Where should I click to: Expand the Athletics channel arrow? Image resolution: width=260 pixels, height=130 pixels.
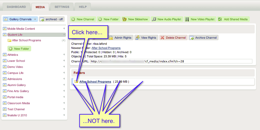coord(64,55)
